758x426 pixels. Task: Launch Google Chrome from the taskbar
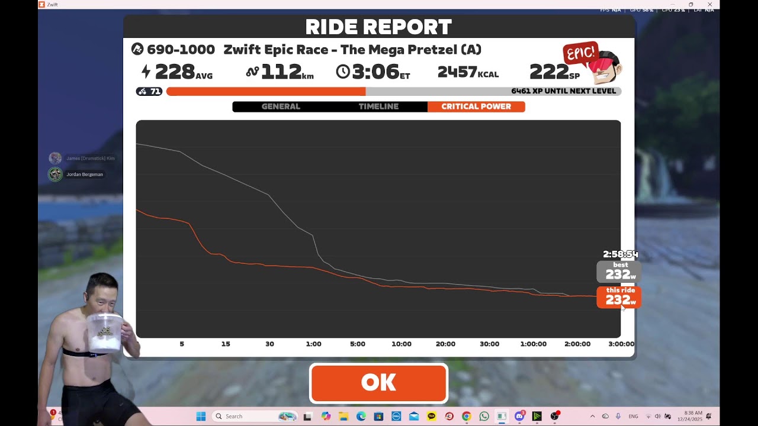[x=467, y=417]
